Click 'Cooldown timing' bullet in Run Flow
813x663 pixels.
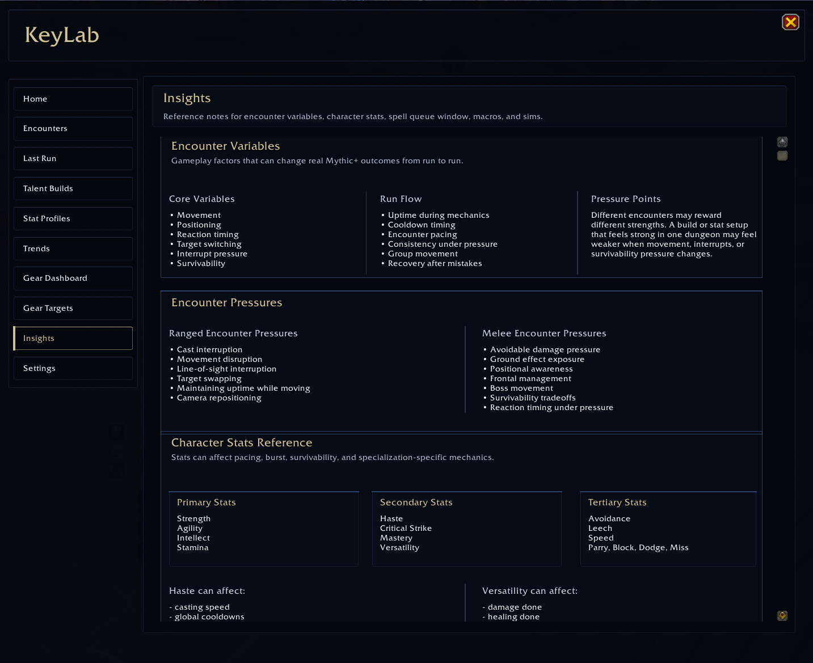coord(422,225)
